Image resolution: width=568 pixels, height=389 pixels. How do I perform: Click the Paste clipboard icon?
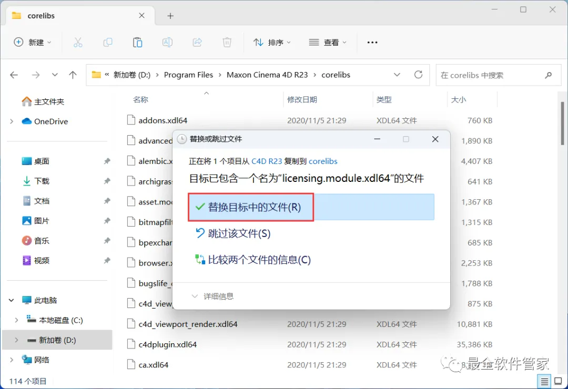coord(137,43)
